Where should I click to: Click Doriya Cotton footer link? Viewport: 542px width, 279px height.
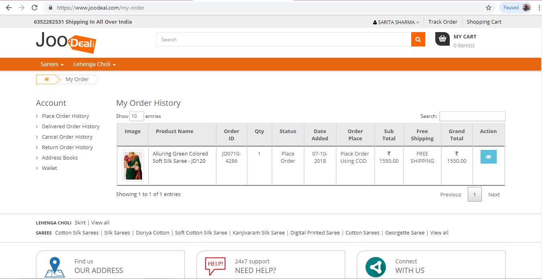click(152, 232)
